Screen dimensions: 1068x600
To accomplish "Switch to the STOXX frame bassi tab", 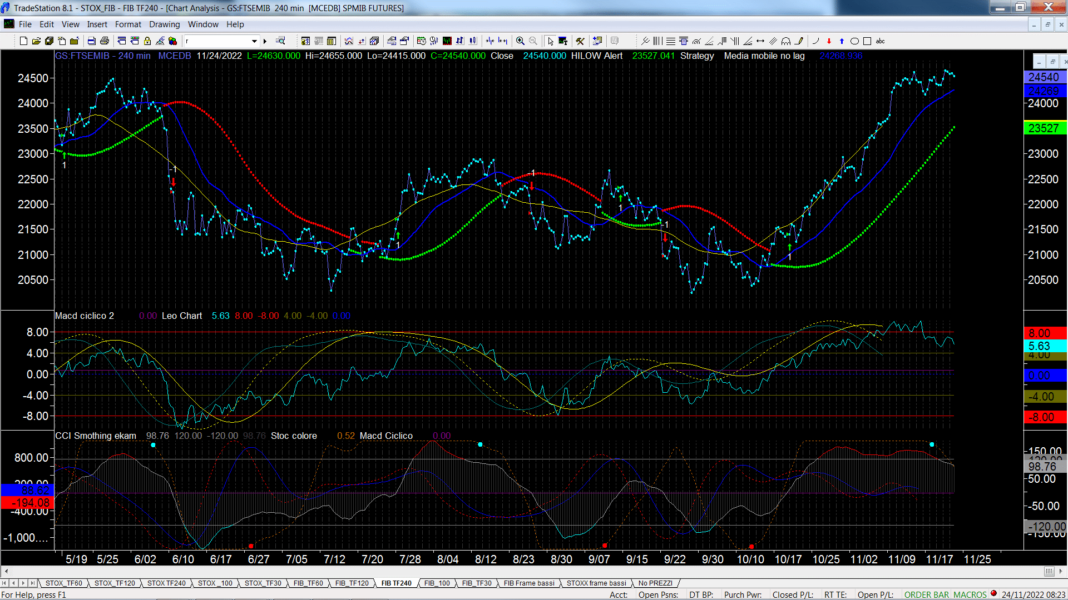I will [x=596, y=583].
